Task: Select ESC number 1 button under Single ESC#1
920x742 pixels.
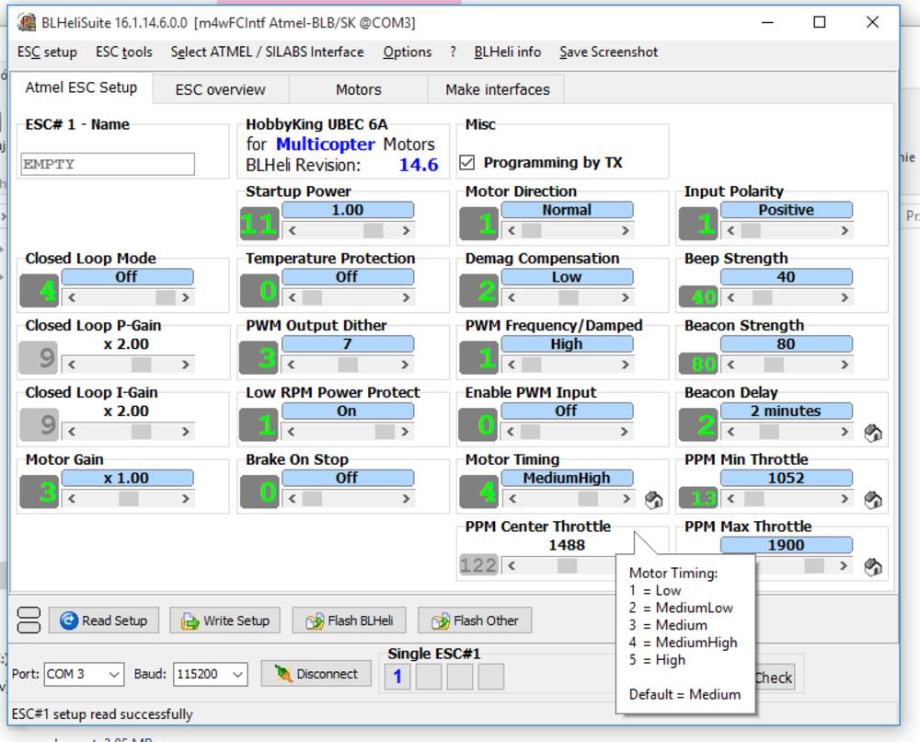Action: 397,677
